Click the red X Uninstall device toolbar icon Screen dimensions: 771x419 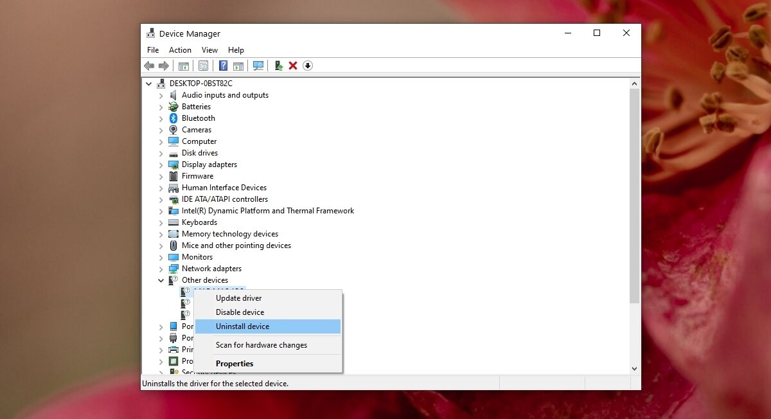(293, 65)
